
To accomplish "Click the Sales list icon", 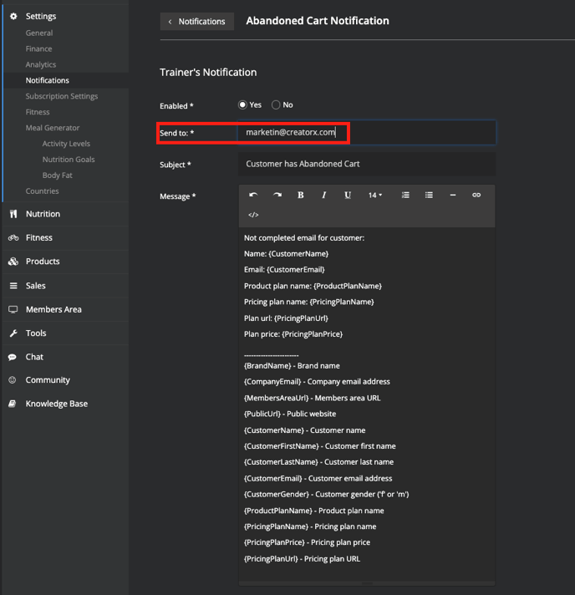I will click(x=13, y=286).
